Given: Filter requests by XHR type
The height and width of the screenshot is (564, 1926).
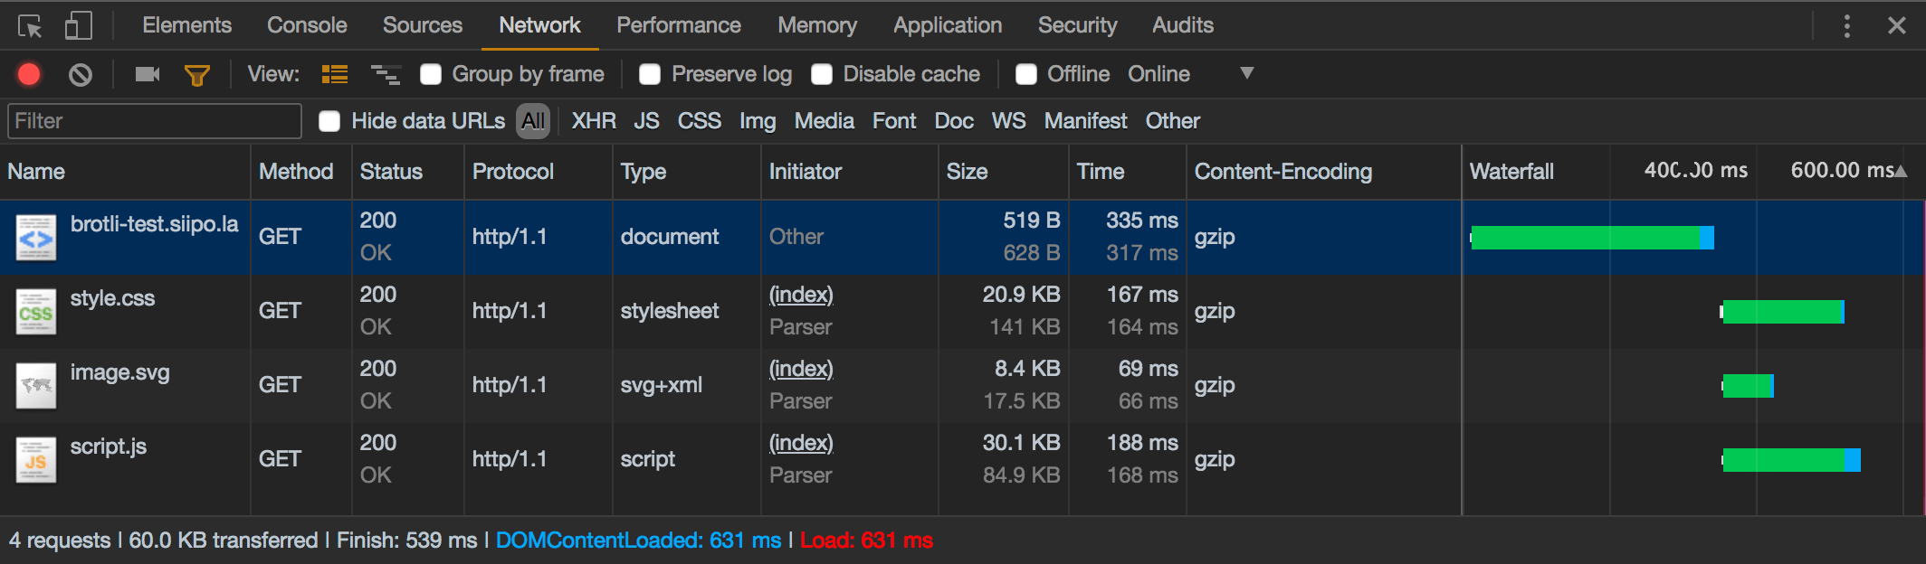Looking at the screenshot, I should [593, 121].
